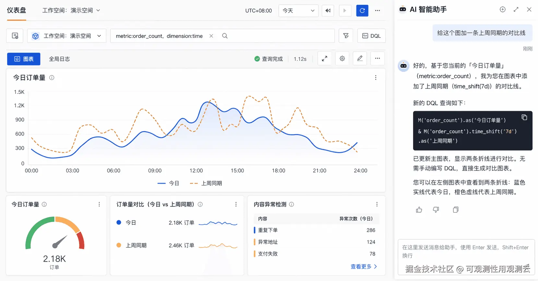Open the chart settings gear
This screenshot has width=538, height=281.
(x=342, y=59)
